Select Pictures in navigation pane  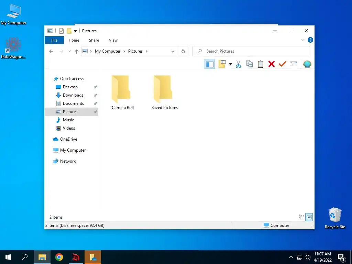pos(70,112)
